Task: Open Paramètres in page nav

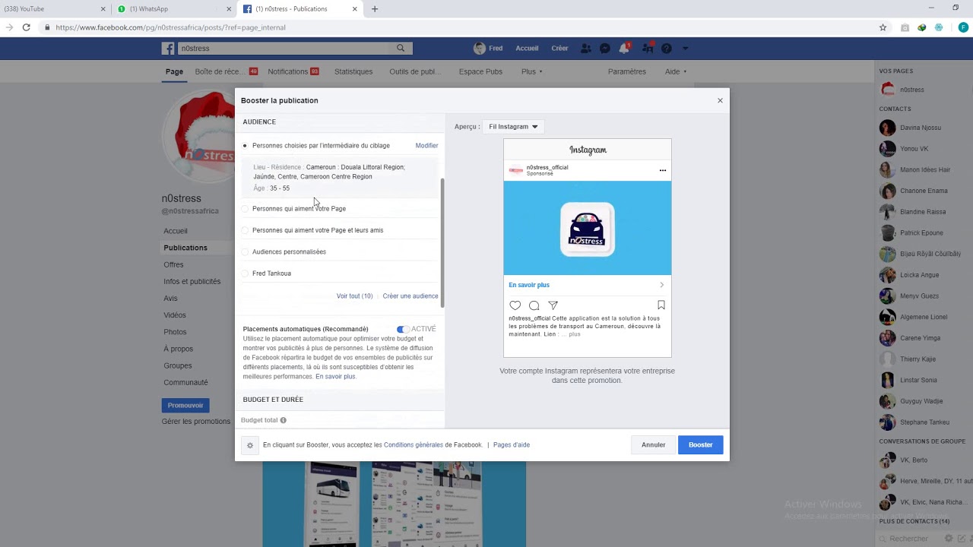Action: coord(627,71)
